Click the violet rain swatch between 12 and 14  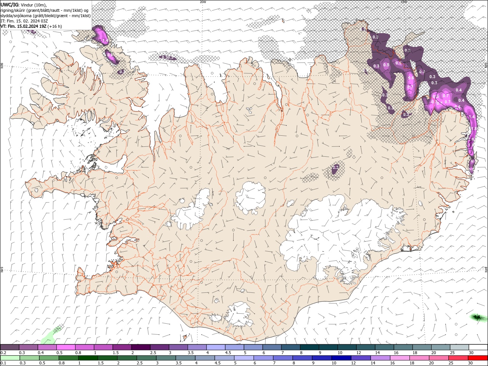(360, 358)
